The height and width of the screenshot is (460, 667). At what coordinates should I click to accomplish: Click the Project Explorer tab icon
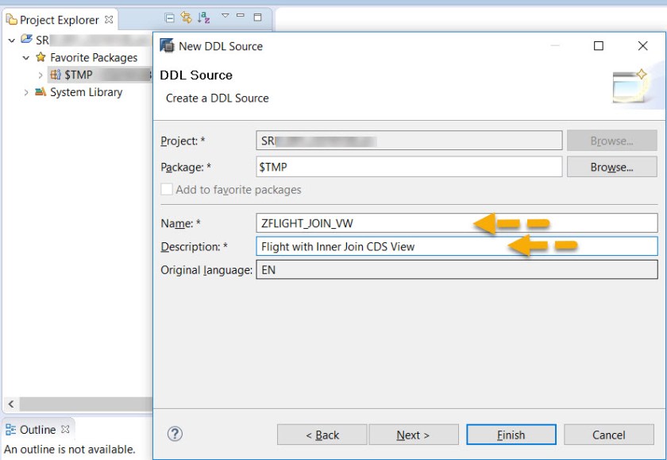[11, 19]
